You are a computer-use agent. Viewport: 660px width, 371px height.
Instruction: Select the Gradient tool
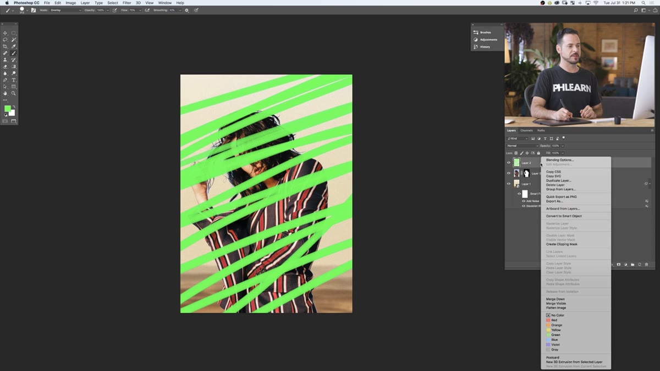coord(14,66)
